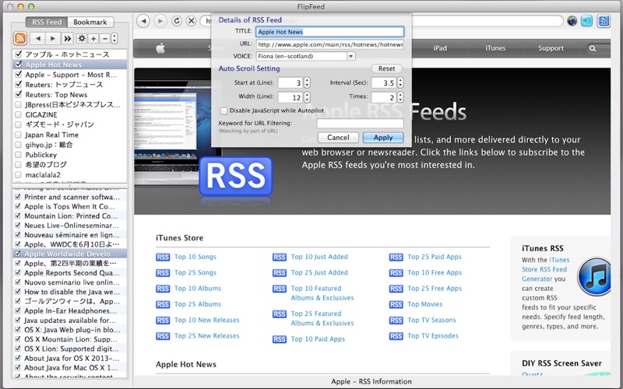Adjust Times stepper arrows

click(400, 96)
